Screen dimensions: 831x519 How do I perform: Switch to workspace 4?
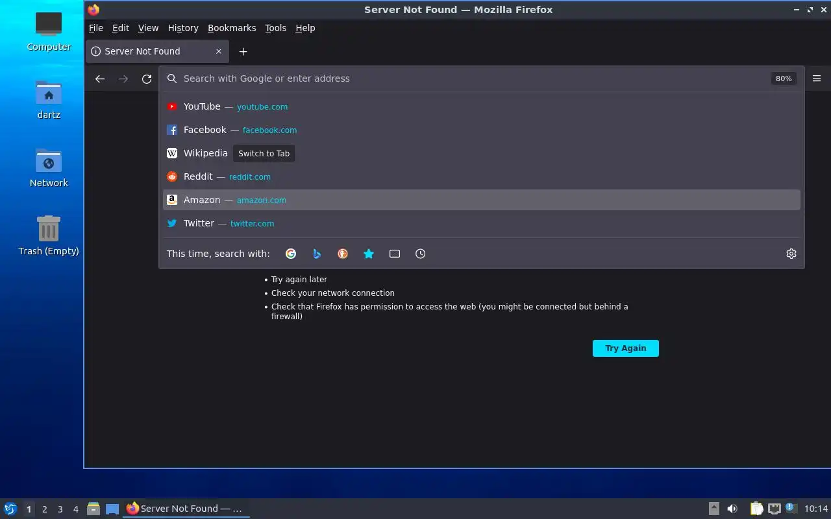coord(75,509)
